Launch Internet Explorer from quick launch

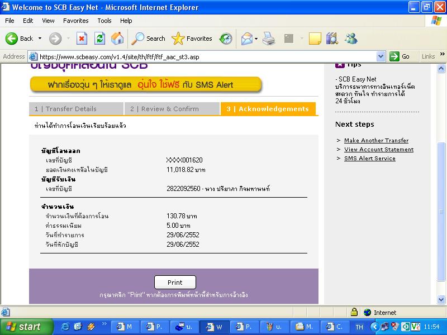click(65, 327)
